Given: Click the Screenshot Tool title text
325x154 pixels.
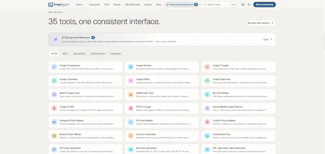Looking at the screenshot, I should (x=221, y=135).
